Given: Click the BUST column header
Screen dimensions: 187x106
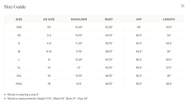Looking at the screenshot, I should click(109, 19).
